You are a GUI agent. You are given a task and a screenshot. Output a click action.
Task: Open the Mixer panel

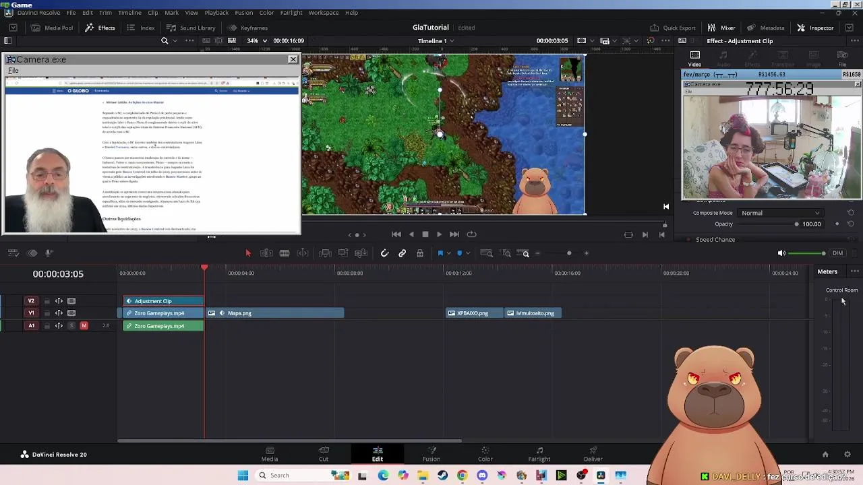tap(721, 28)
